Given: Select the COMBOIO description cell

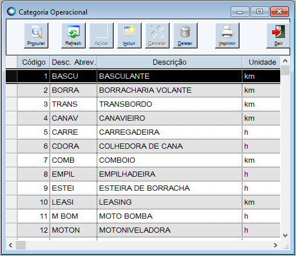Looking at the screenshot, I should 170,160.
